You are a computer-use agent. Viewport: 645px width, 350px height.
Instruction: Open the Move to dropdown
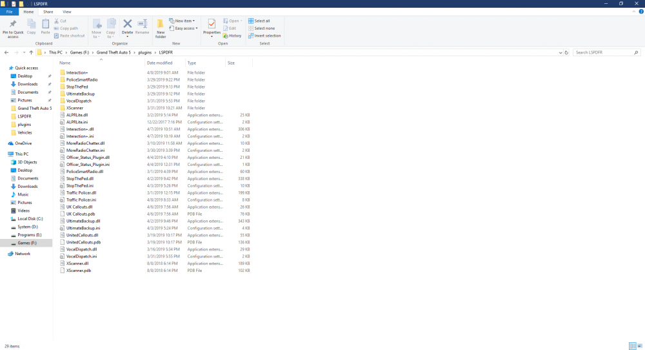coord(97,29)
